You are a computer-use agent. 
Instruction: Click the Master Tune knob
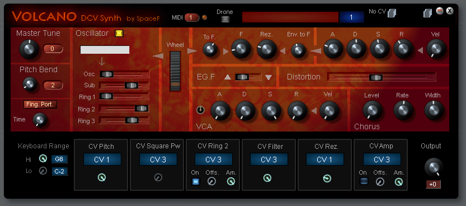pyautogui.click(x=29, y=49)
